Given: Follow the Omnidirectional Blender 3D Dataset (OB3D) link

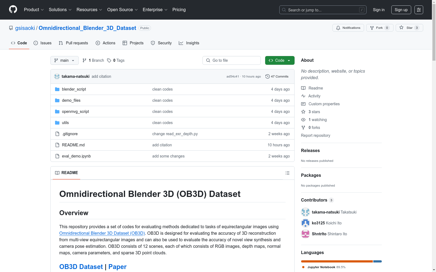Looking at the screenshot, I should pos(102,233).
